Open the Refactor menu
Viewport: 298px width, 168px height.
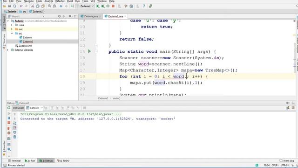pyautogui.click(x=60, y=1)
